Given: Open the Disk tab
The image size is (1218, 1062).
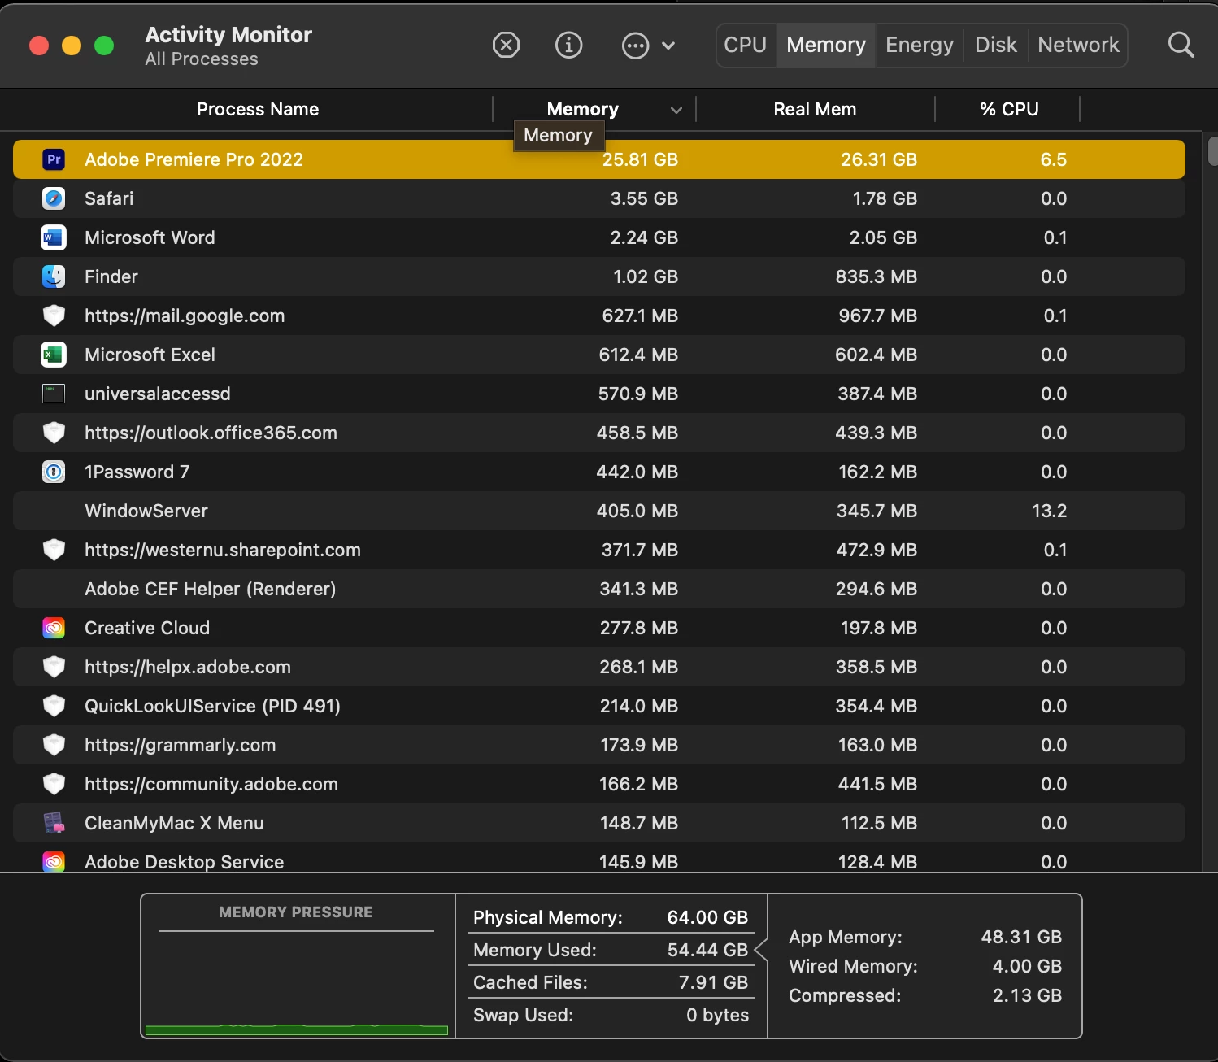Looking at the screenshot, I should pyautogui.click(x=996, y=45).
